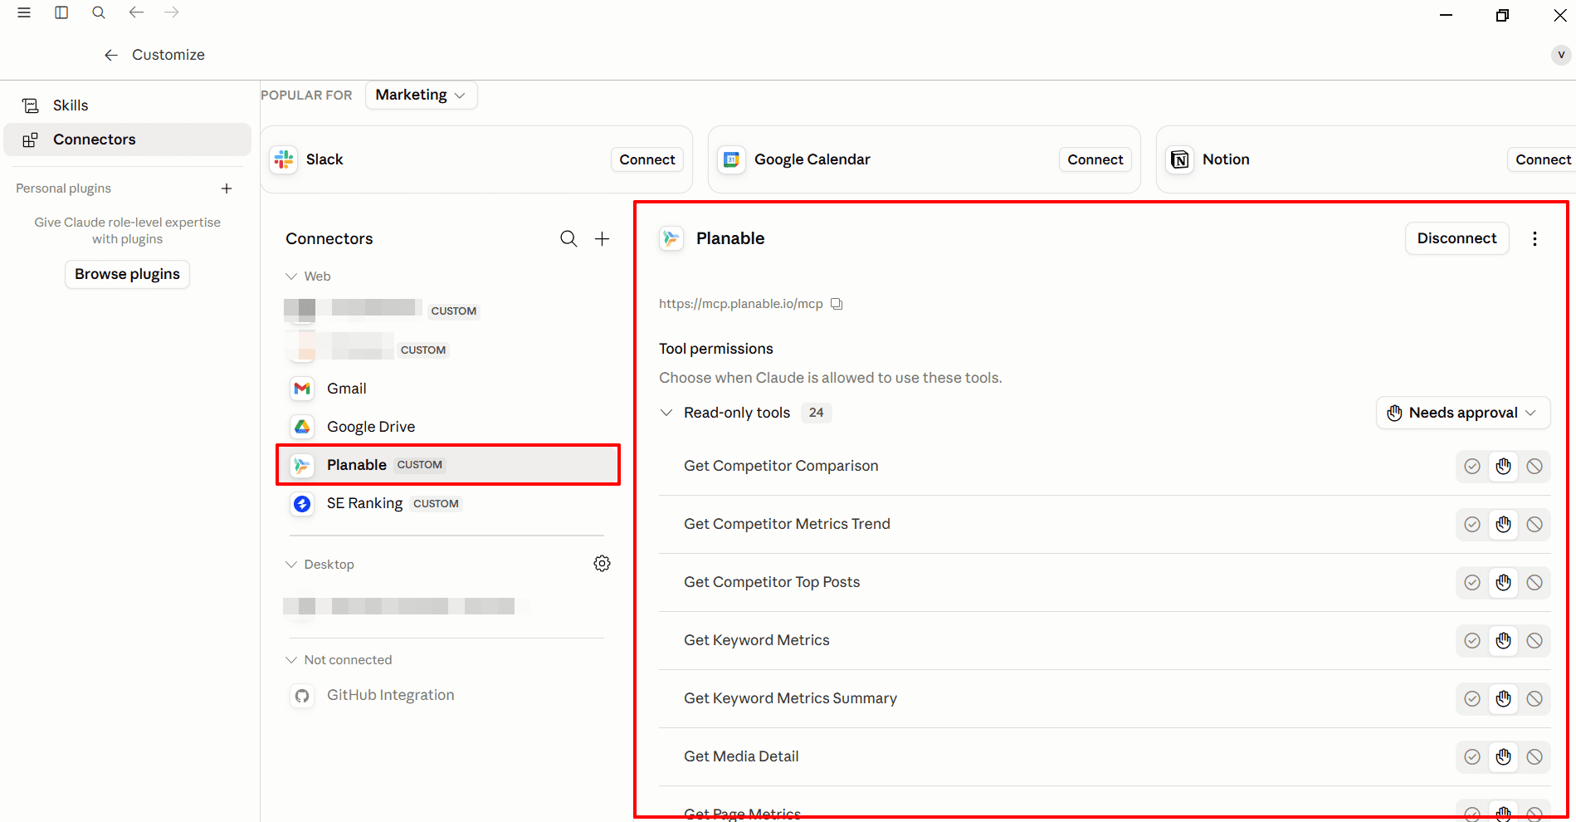Always allow Get Competitor Comparison
The height and width of the screenshot is (822, 1576).
pyautogui.click(x=1472, y=467)
